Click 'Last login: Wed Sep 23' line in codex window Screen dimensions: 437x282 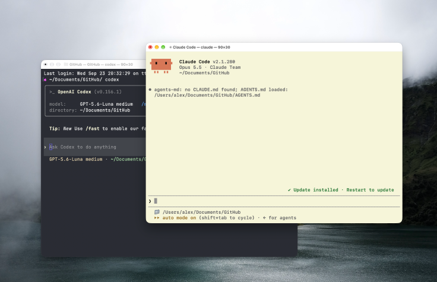tap(95, 73)
